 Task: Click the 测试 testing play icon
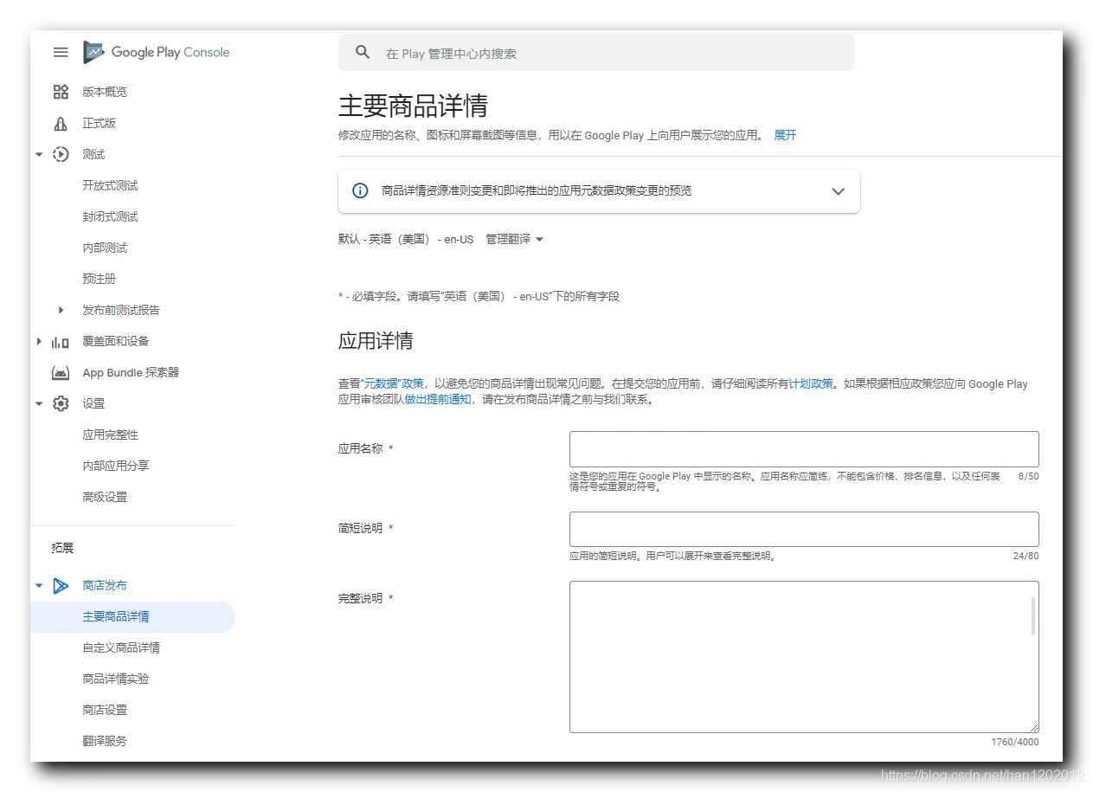(61, 154)
